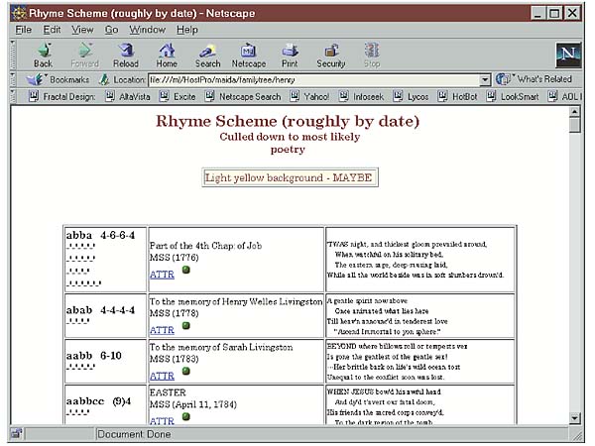Reload the current page
595x446 pixels.
[x=126, y=50]
